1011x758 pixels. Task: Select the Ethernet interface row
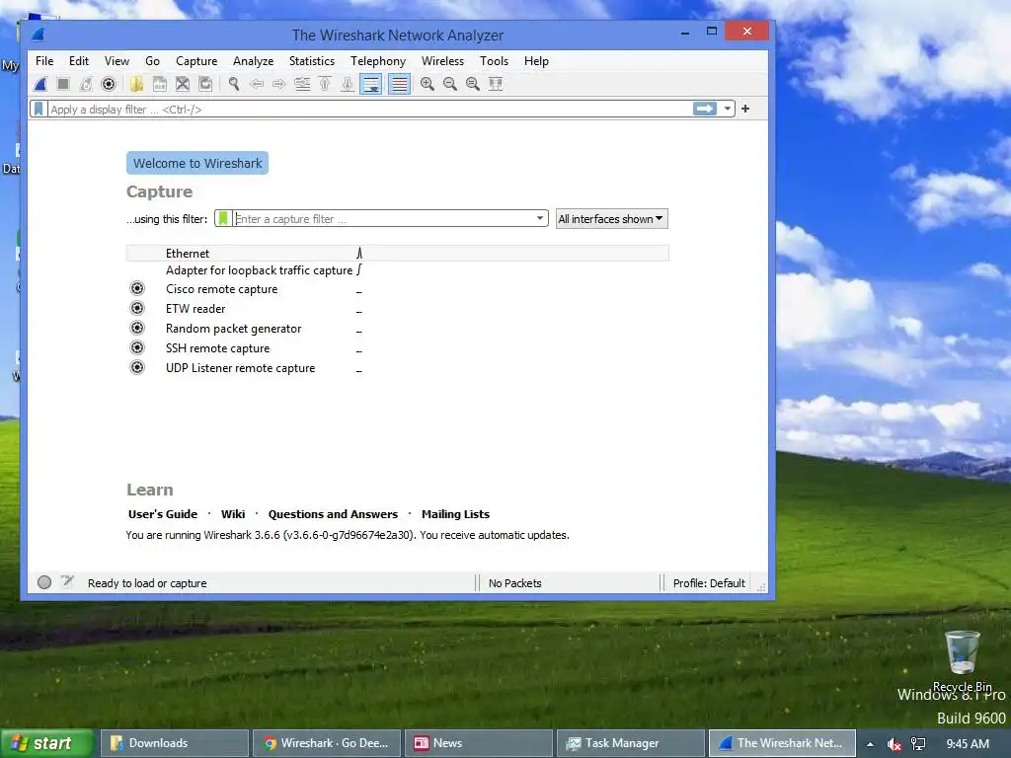(397, 254)
